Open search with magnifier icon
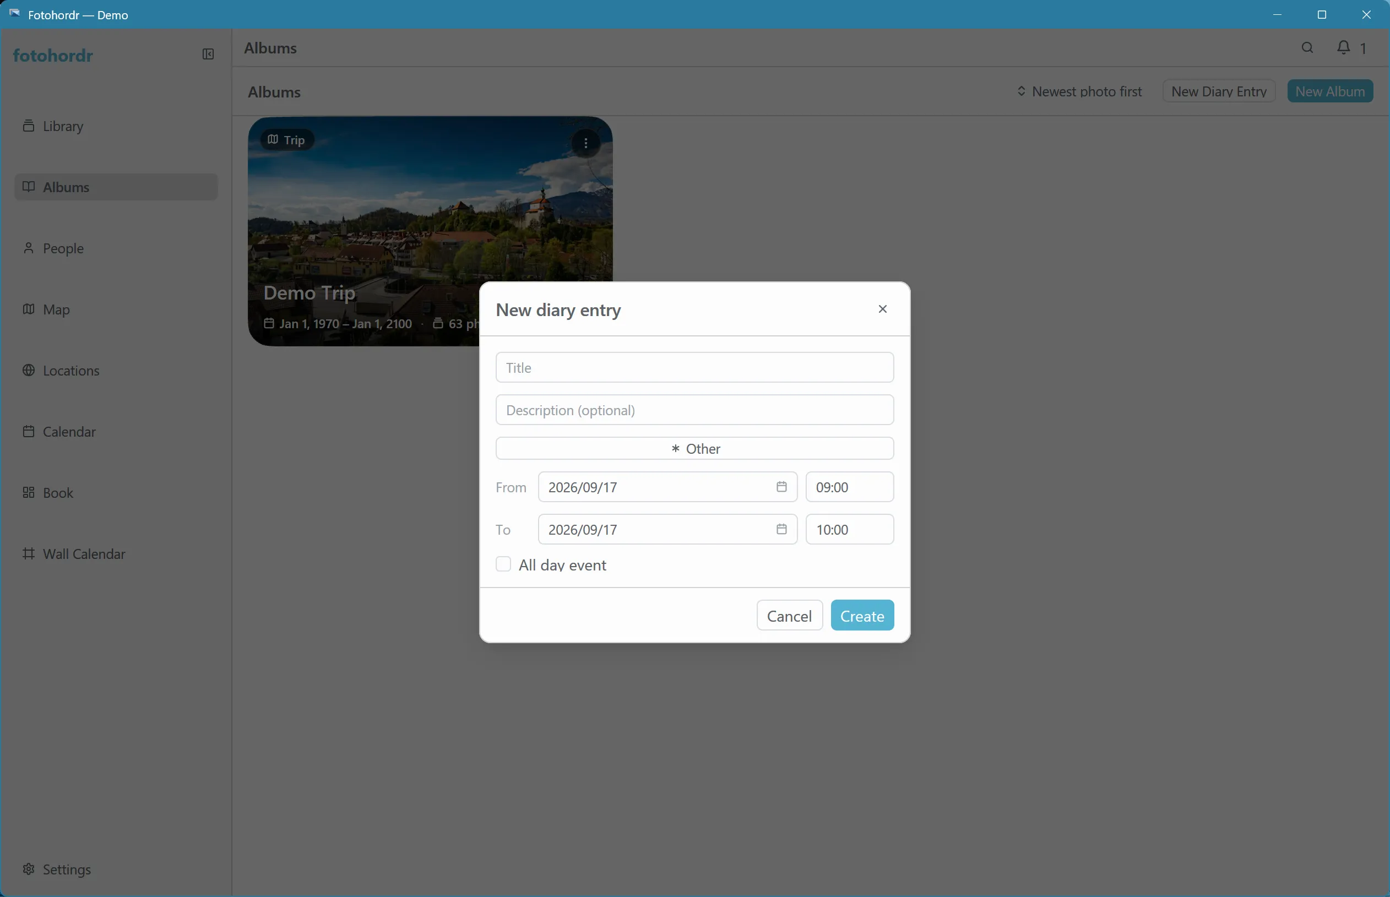The height and width of the screenshot is (897, 1390). [x=1307, y=48]
